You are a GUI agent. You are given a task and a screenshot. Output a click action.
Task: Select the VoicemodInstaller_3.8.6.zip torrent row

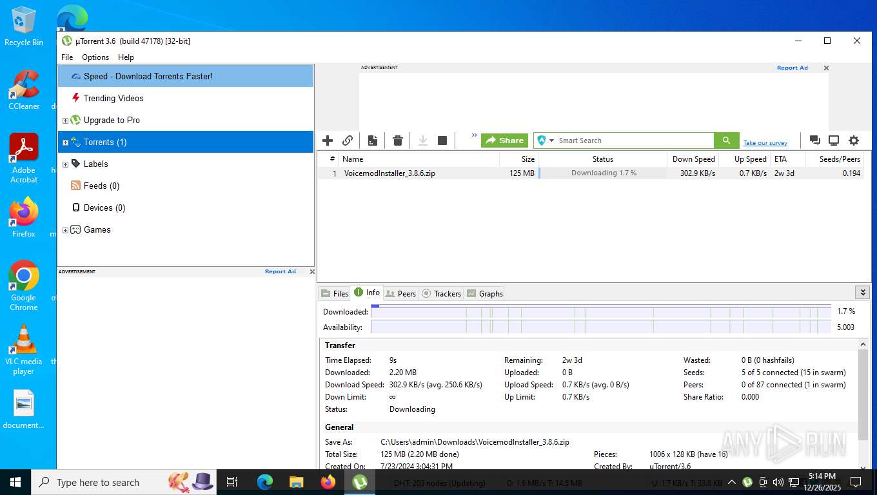[x=590, y=173]
